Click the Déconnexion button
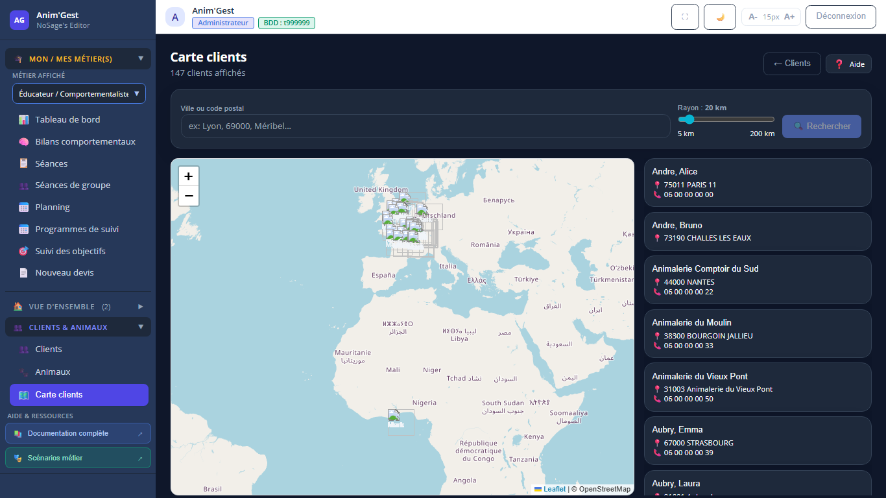886x498 pixels. pos(841,17)
